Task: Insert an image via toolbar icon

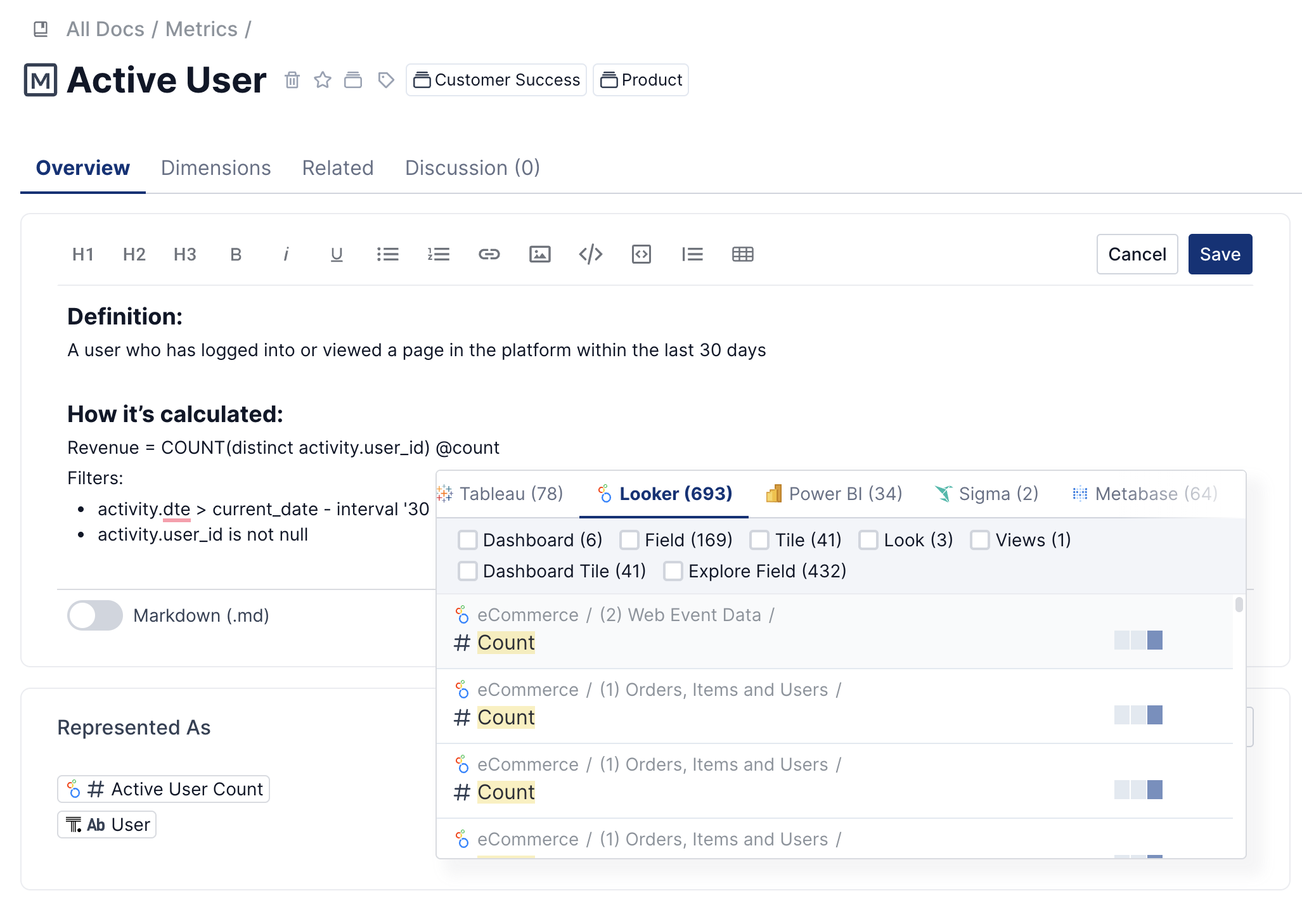Action: point(539,254)
